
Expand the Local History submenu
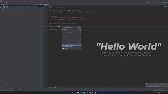(71, 42)
